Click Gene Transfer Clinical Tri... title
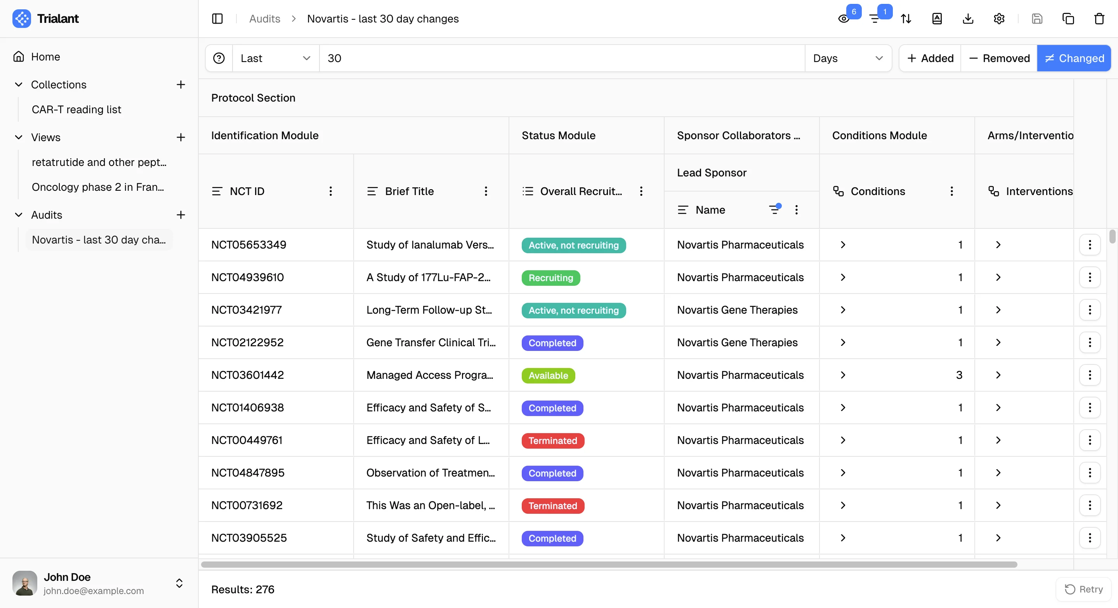Viewport: 1118px width, 608px height. [x=431, y=343]
